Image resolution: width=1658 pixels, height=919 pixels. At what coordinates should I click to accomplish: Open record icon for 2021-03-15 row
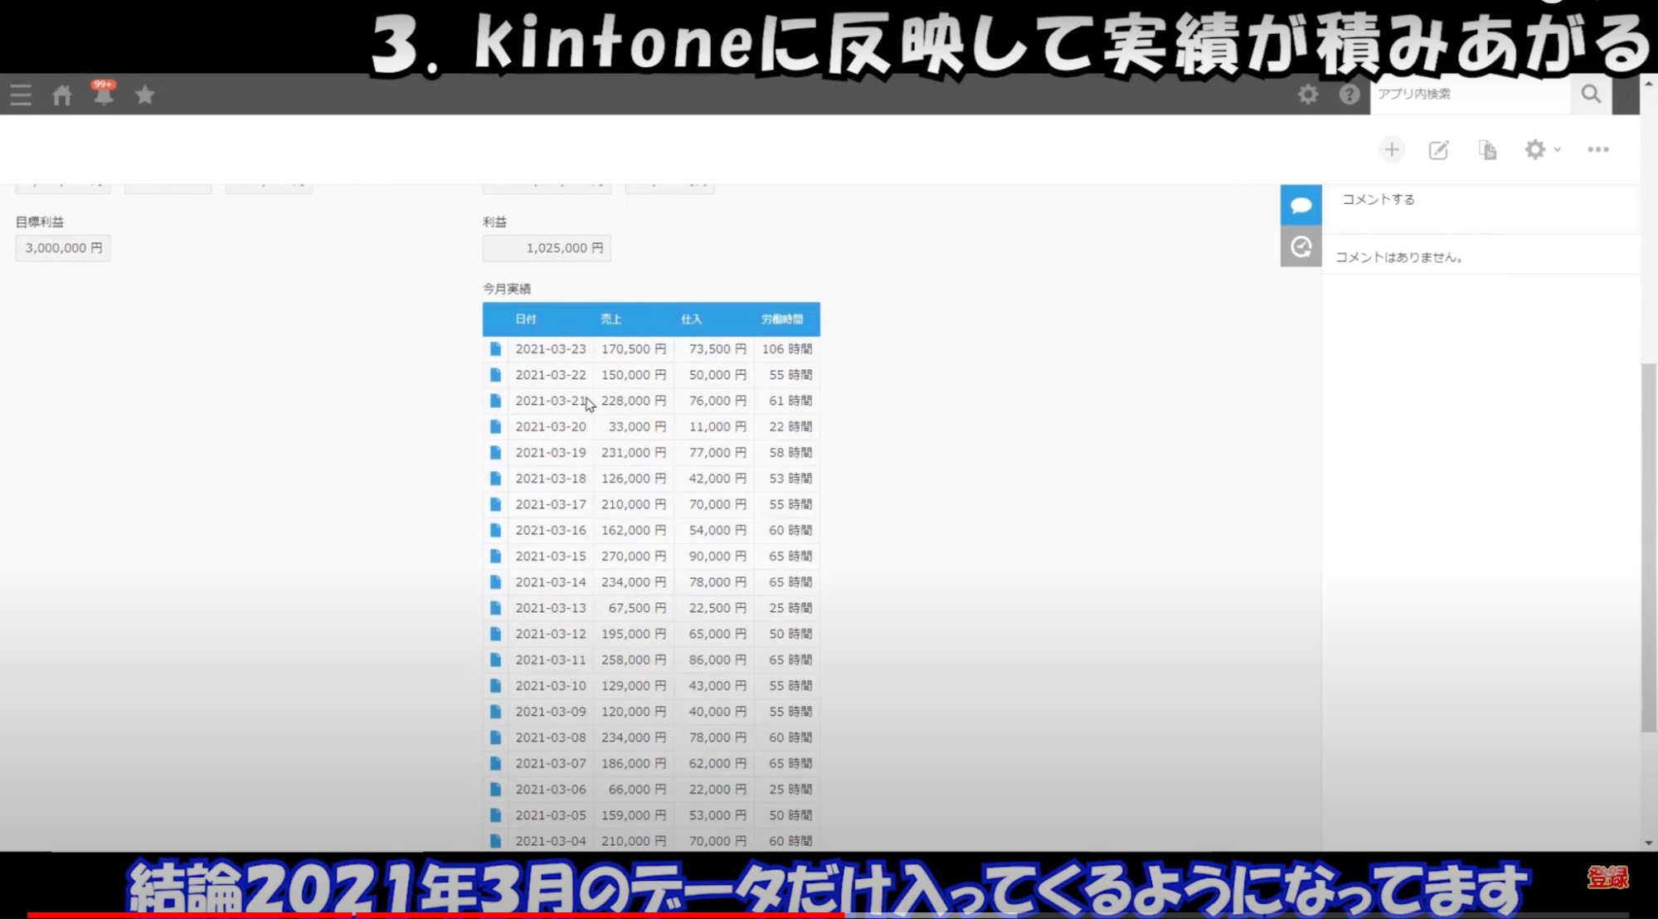tap(496, 557)
